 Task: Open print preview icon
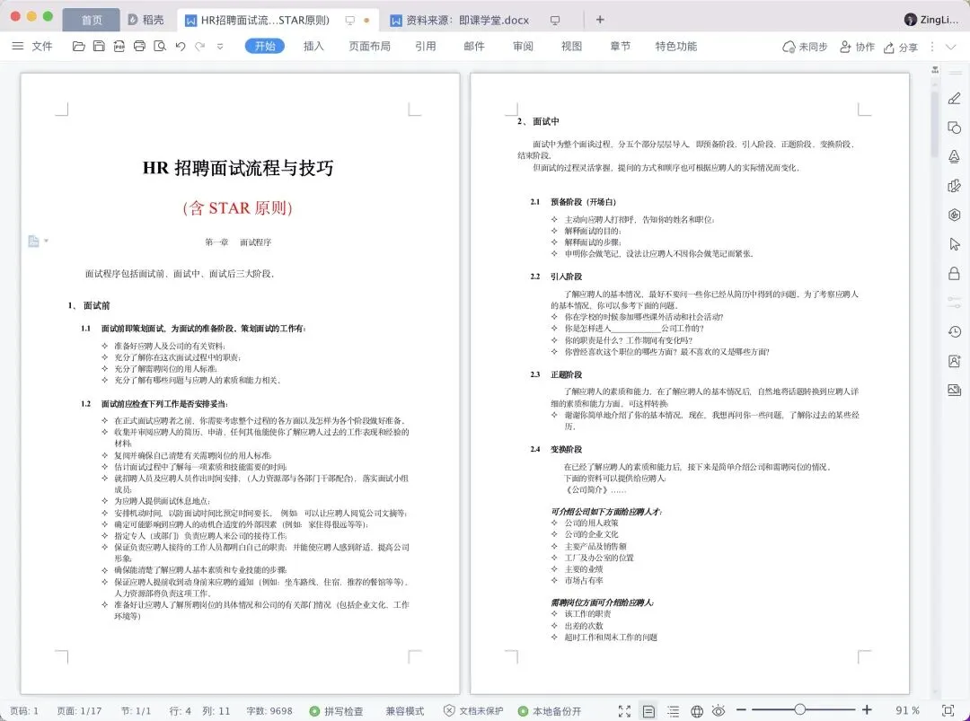160,47
